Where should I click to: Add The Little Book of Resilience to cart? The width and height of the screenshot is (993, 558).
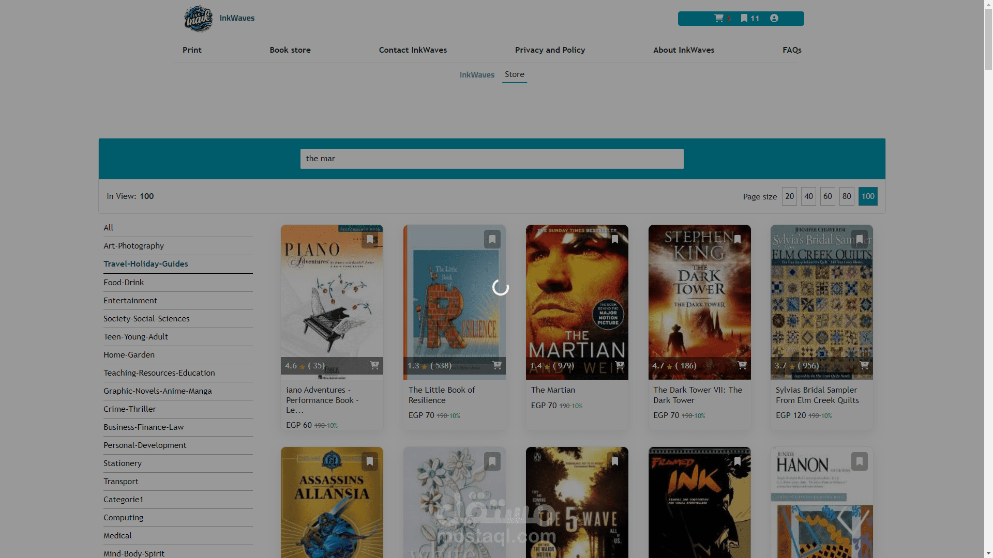[497, 365]
